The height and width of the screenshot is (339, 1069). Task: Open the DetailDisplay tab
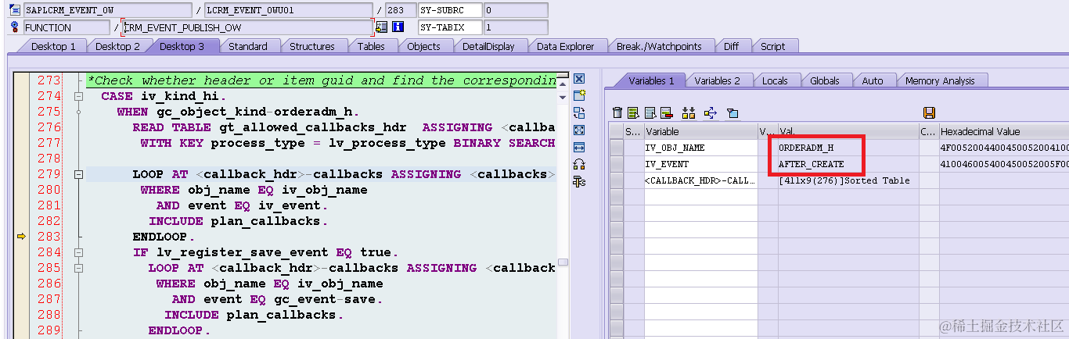point(488,46)
